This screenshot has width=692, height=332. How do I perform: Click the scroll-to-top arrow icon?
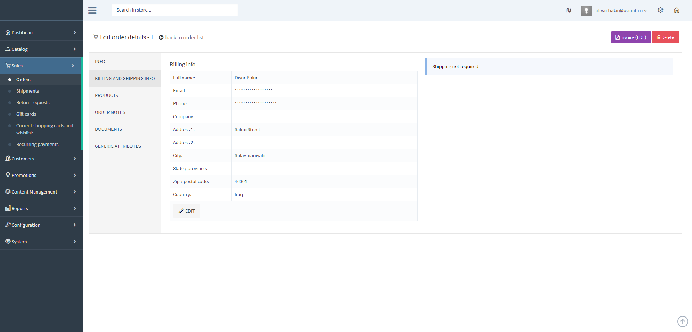coord(682,321)
